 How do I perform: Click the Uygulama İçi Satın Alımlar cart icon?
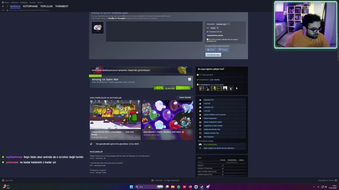(200, 126)
